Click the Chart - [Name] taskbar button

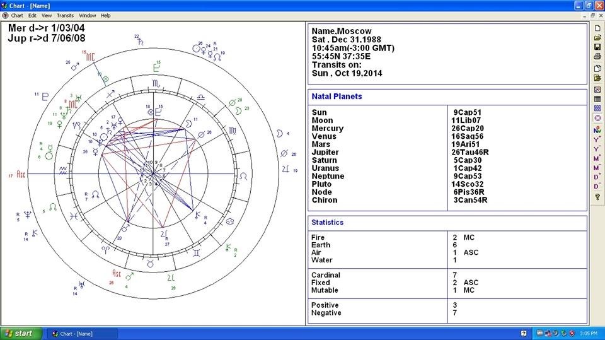tap(82, 333)
